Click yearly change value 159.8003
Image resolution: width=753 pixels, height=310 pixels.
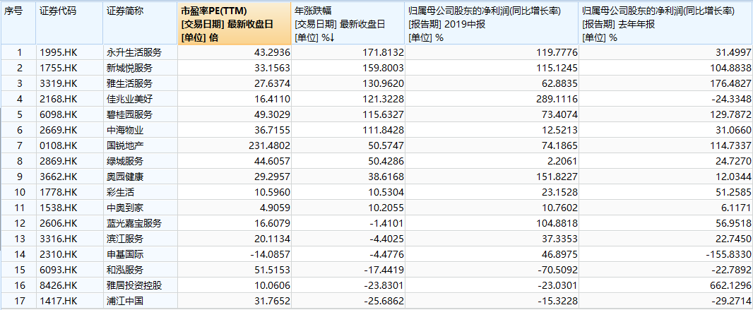click(385, 68)
